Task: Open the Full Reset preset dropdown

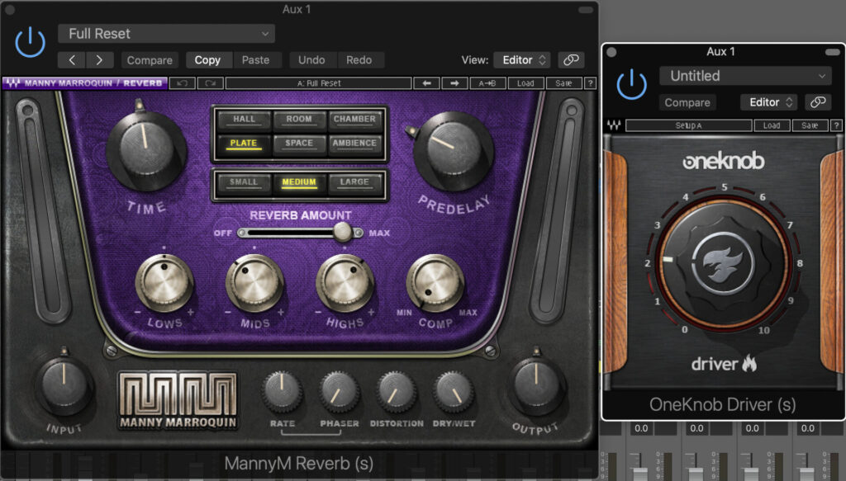Action: (166, 33)
